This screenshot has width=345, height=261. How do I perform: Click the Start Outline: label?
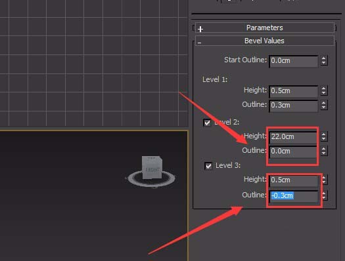pos(245,60)
